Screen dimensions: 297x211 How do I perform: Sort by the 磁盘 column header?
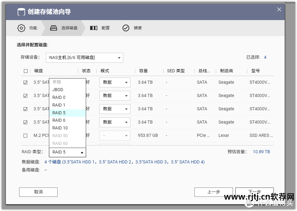tap(38, 71)
